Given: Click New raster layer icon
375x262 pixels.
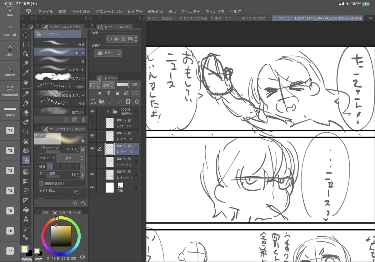Looking at the screenshot, I should 93,101.
